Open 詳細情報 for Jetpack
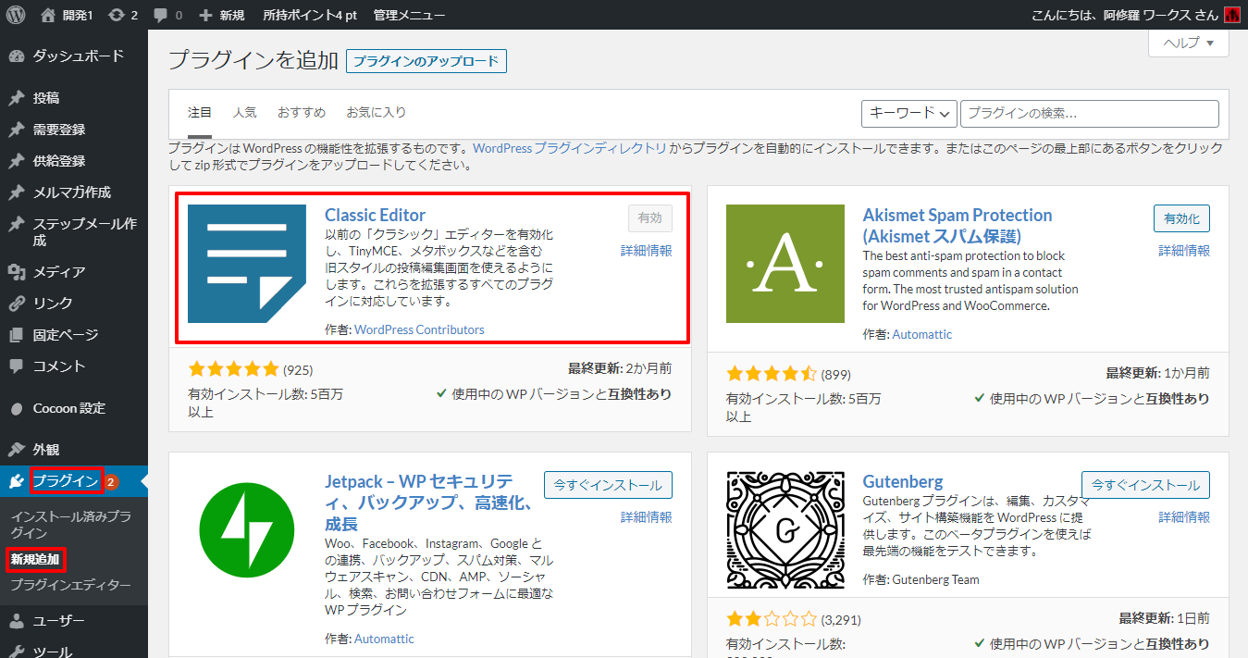 647,517
